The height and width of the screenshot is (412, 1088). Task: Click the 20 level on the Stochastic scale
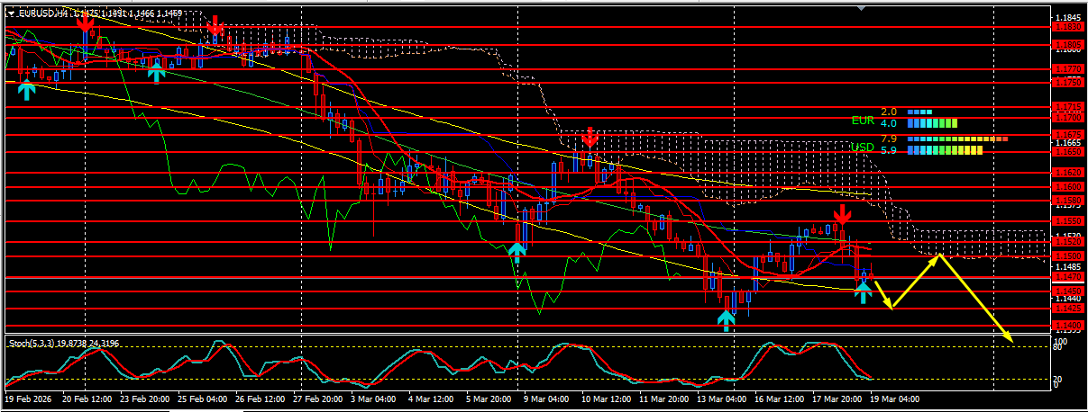point(1059,379)
